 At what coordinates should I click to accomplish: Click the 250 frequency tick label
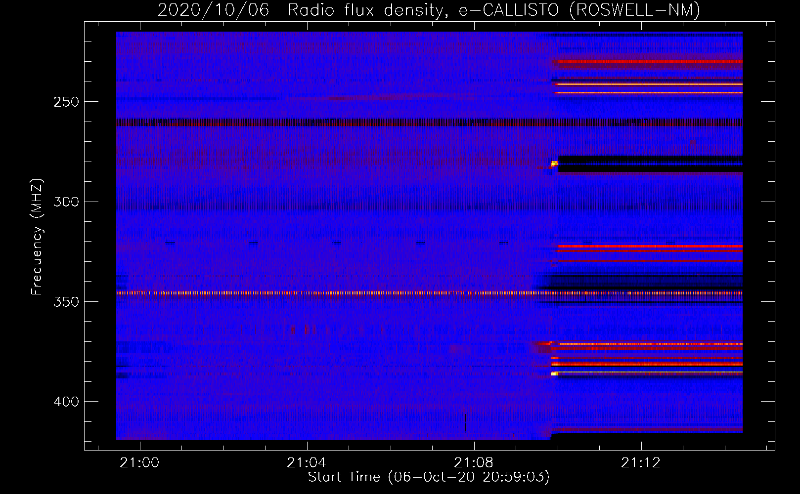(x=66, y=102)
